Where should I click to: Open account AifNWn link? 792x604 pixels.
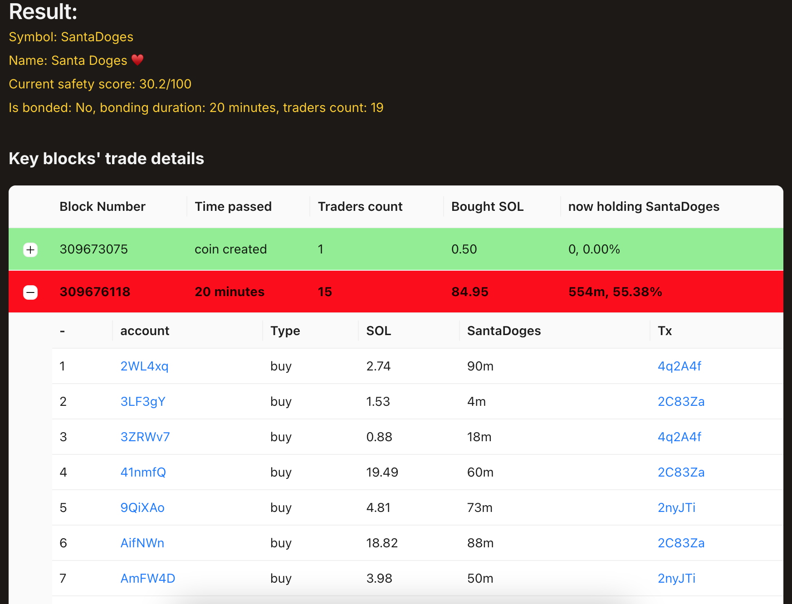tap(142, 543)
